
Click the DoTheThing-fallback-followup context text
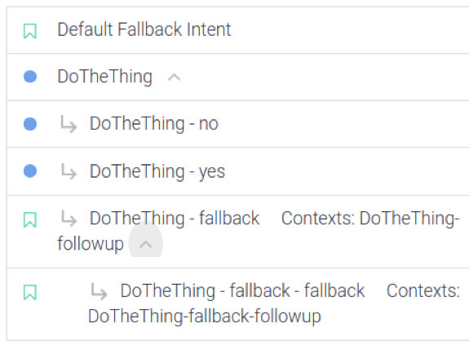tap(205, 317)
